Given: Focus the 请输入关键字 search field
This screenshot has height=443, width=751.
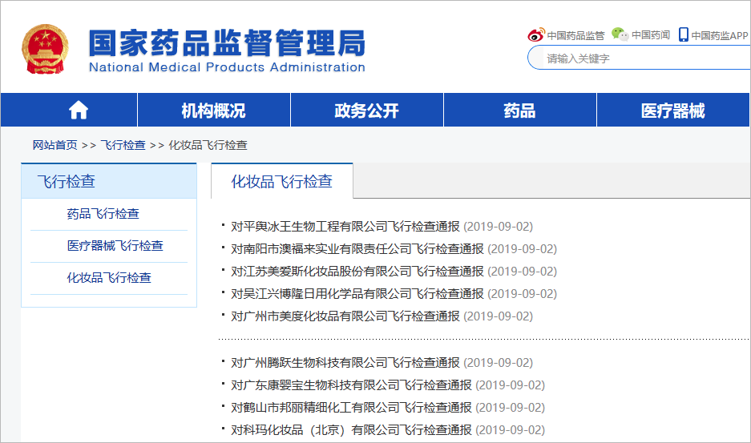Looking at the screenshot, I should pos(640,58).
